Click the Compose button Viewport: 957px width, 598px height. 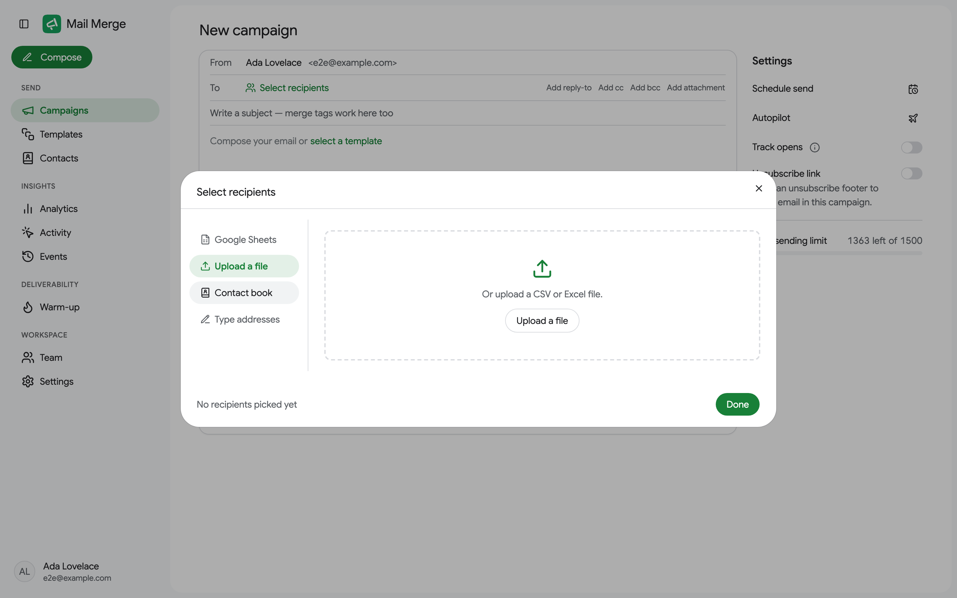click(x=52, y=57)
